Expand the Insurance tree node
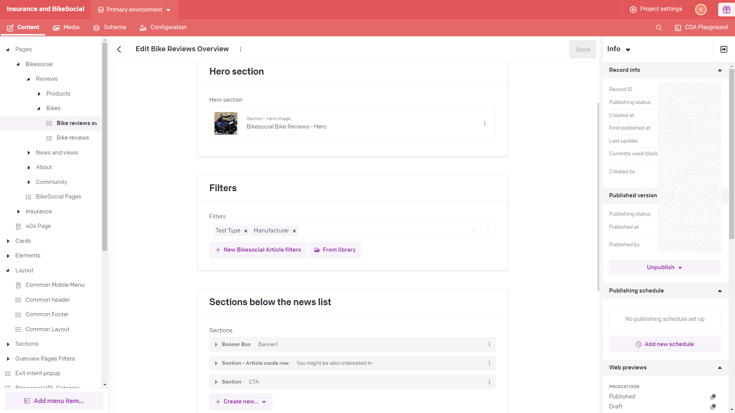The height and width of the screenshot is (413, 735). coord(18,211)
